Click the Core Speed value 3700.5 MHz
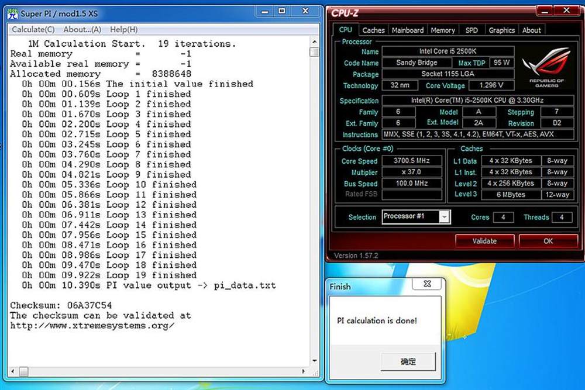Screen dimensions: 585x390 pyautogui.click(x=411, y=161)
